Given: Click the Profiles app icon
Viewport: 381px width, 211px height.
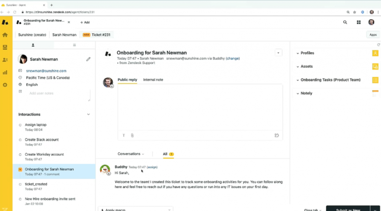Looking at the screenshot, I should [x=375, y=53].
